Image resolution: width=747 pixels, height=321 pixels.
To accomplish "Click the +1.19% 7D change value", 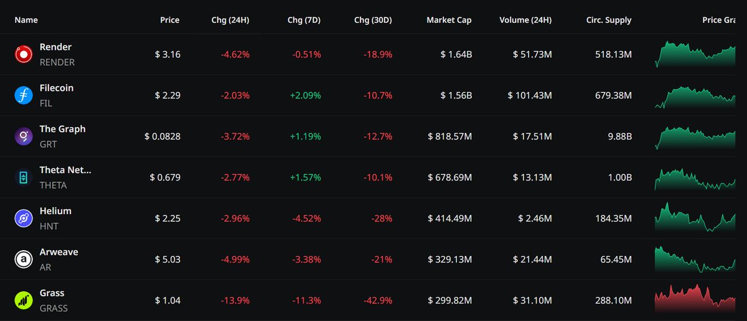I will (x=306, y=137).
